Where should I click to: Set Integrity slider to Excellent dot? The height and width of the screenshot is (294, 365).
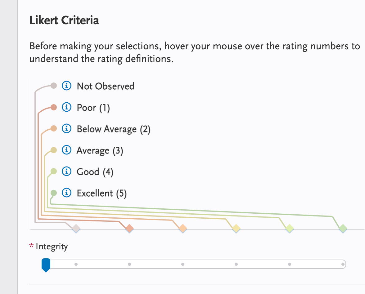[x=343, y=264]
